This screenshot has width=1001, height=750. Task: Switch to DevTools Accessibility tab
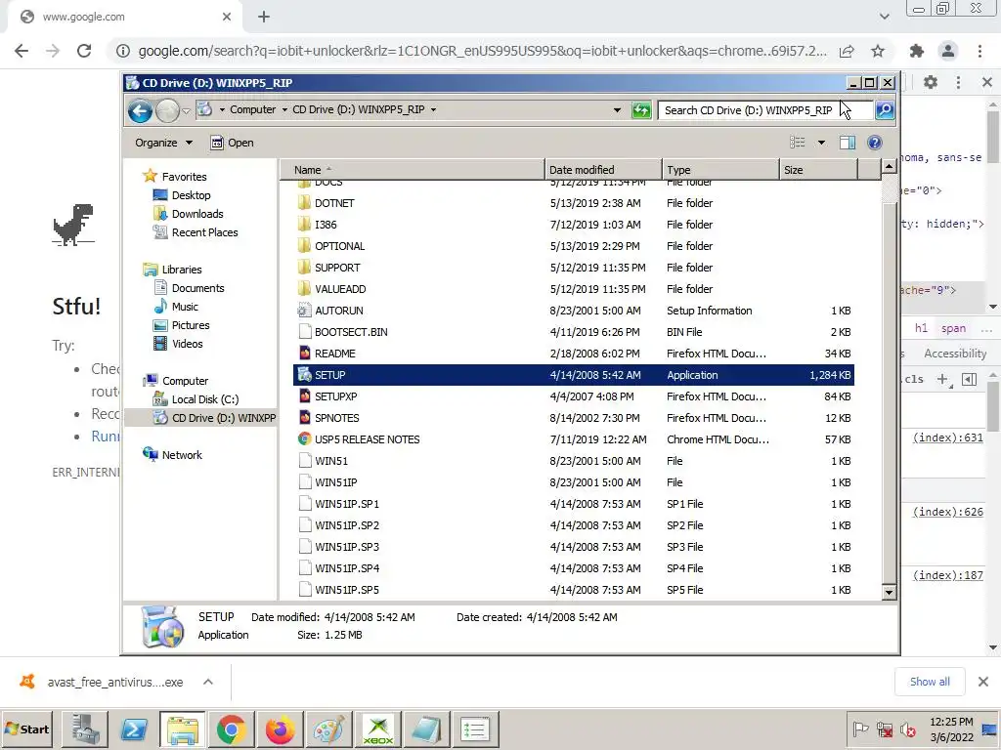[955, 354]
